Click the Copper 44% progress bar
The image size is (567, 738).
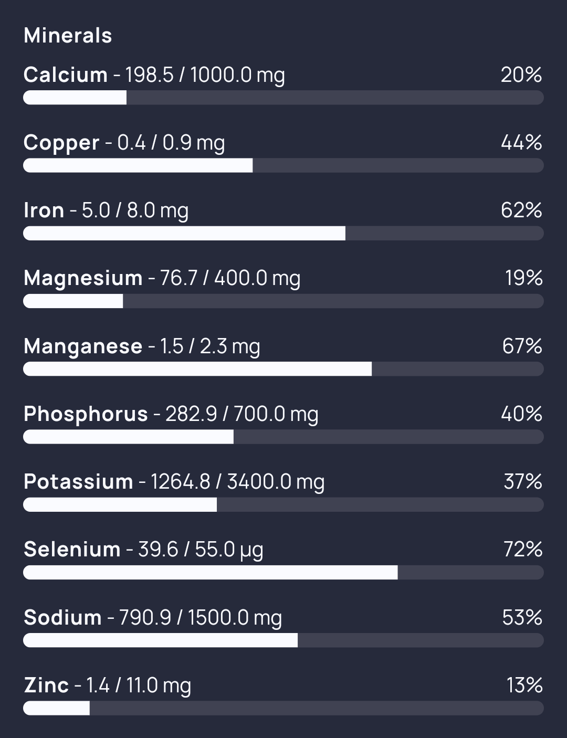[283, 165]
